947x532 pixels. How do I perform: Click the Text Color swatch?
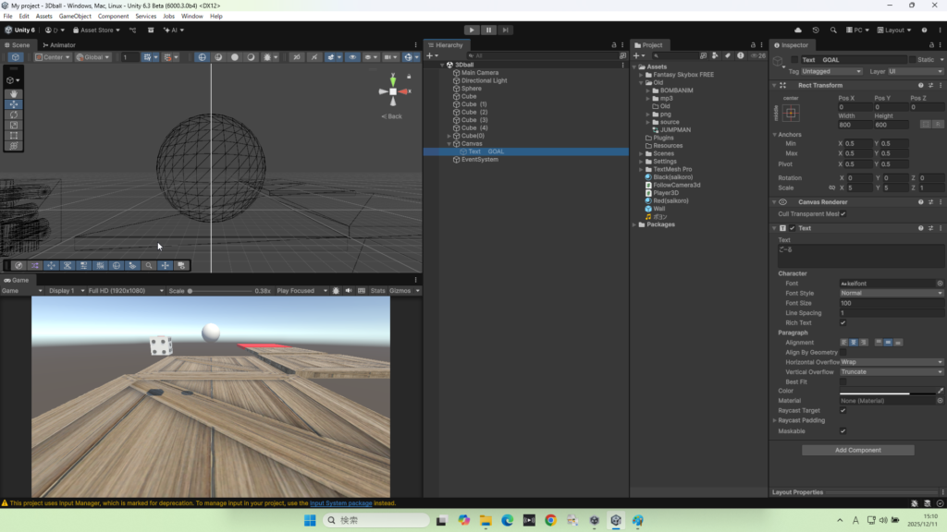click(886, 391)
